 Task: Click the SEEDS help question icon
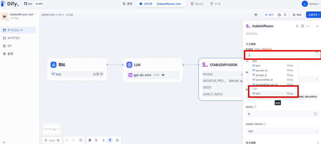click(x=255, y=107)
